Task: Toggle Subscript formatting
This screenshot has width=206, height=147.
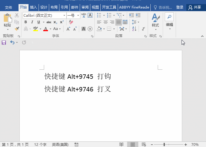Action: (x=55, y=22)
